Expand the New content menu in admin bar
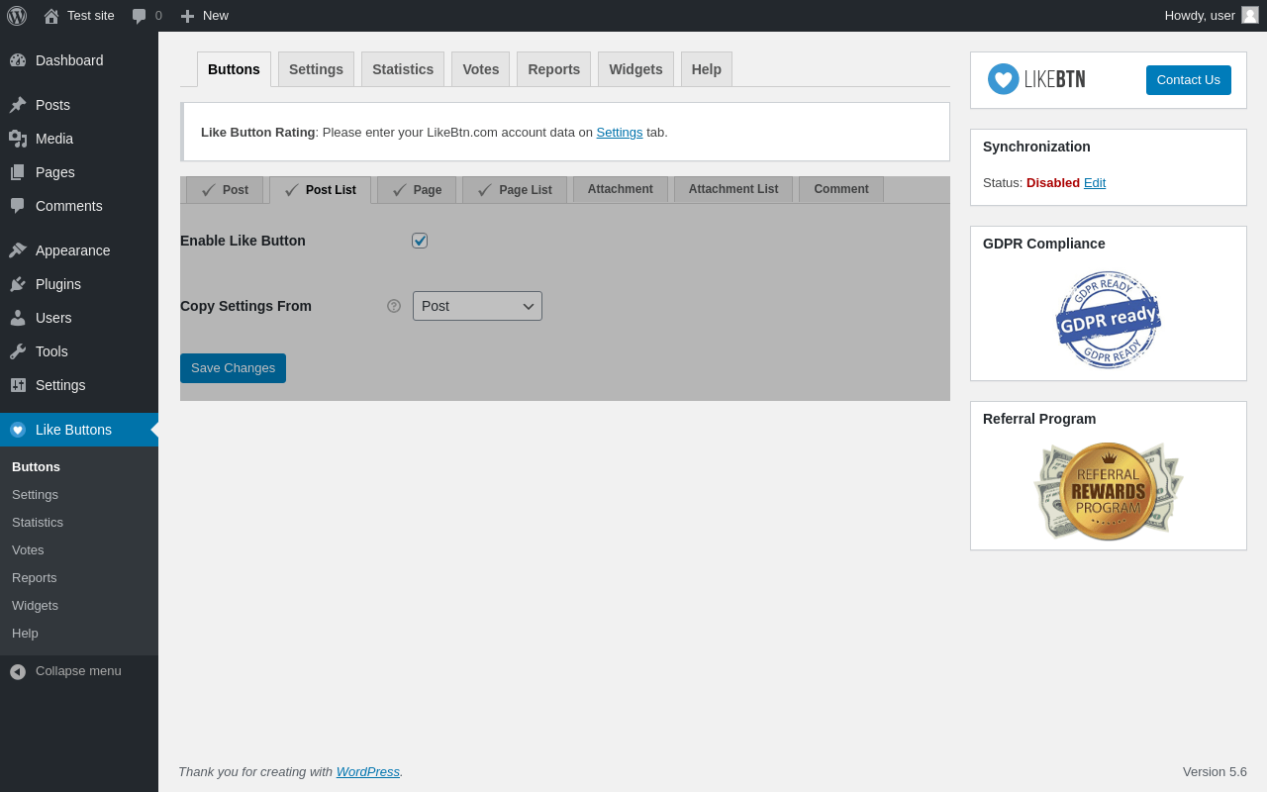1267x792 pixels. point(204,16)
